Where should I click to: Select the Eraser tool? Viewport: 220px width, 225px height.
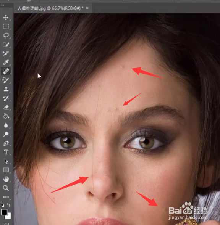click(x=6, y=107)
